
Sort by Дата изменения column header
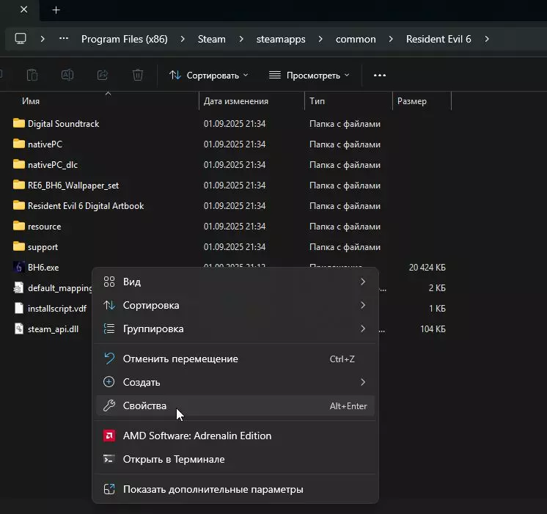(236, 101)
